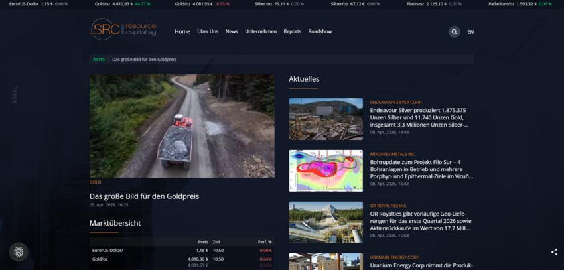
Task: Click the Aktuelles section heading
Action: 304,79
